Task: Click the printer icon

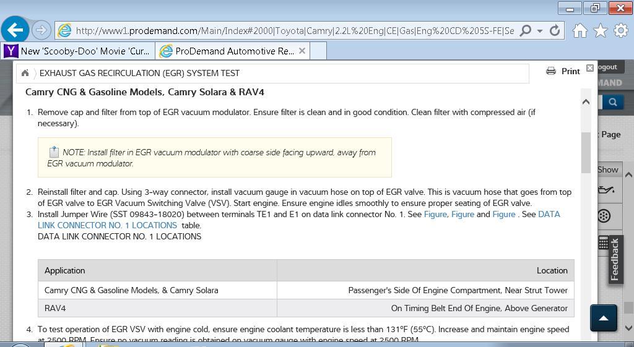Action: tap(550, 71)
